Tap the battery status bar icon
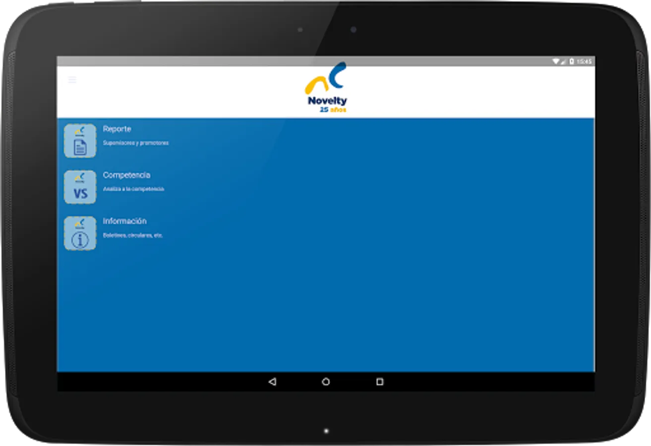Viewport: 651px width, 446px height. [572, 61]
